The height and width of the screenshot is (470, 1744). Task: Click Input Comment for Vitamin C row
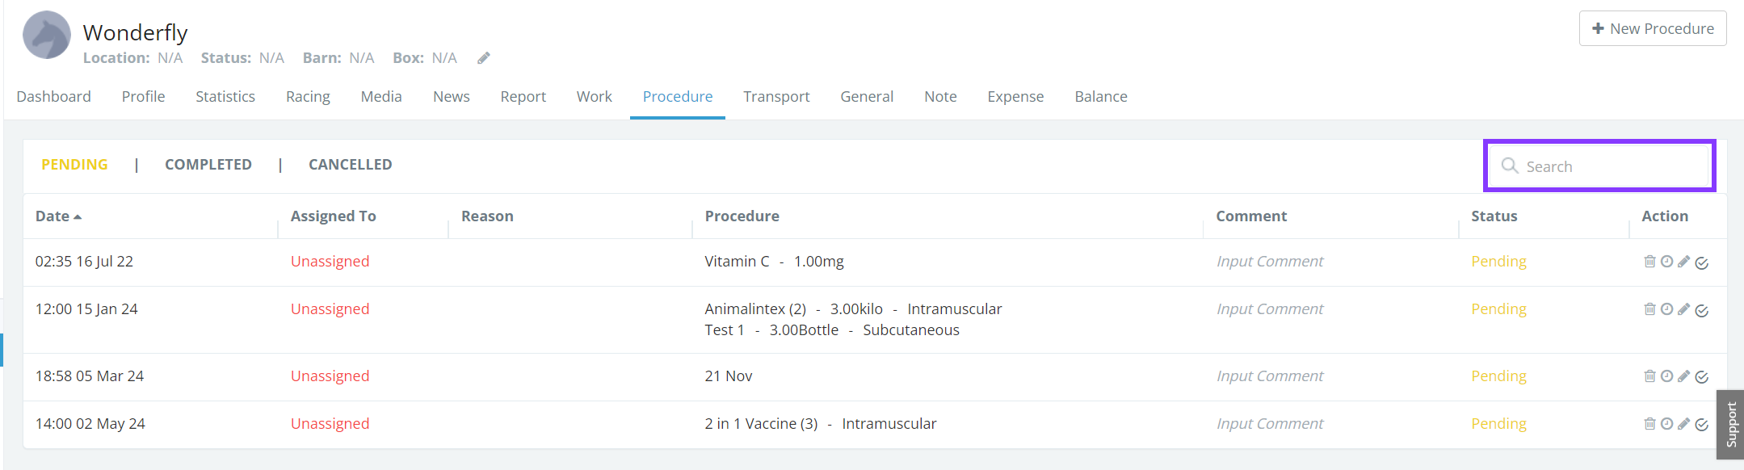coord(1270,262)
